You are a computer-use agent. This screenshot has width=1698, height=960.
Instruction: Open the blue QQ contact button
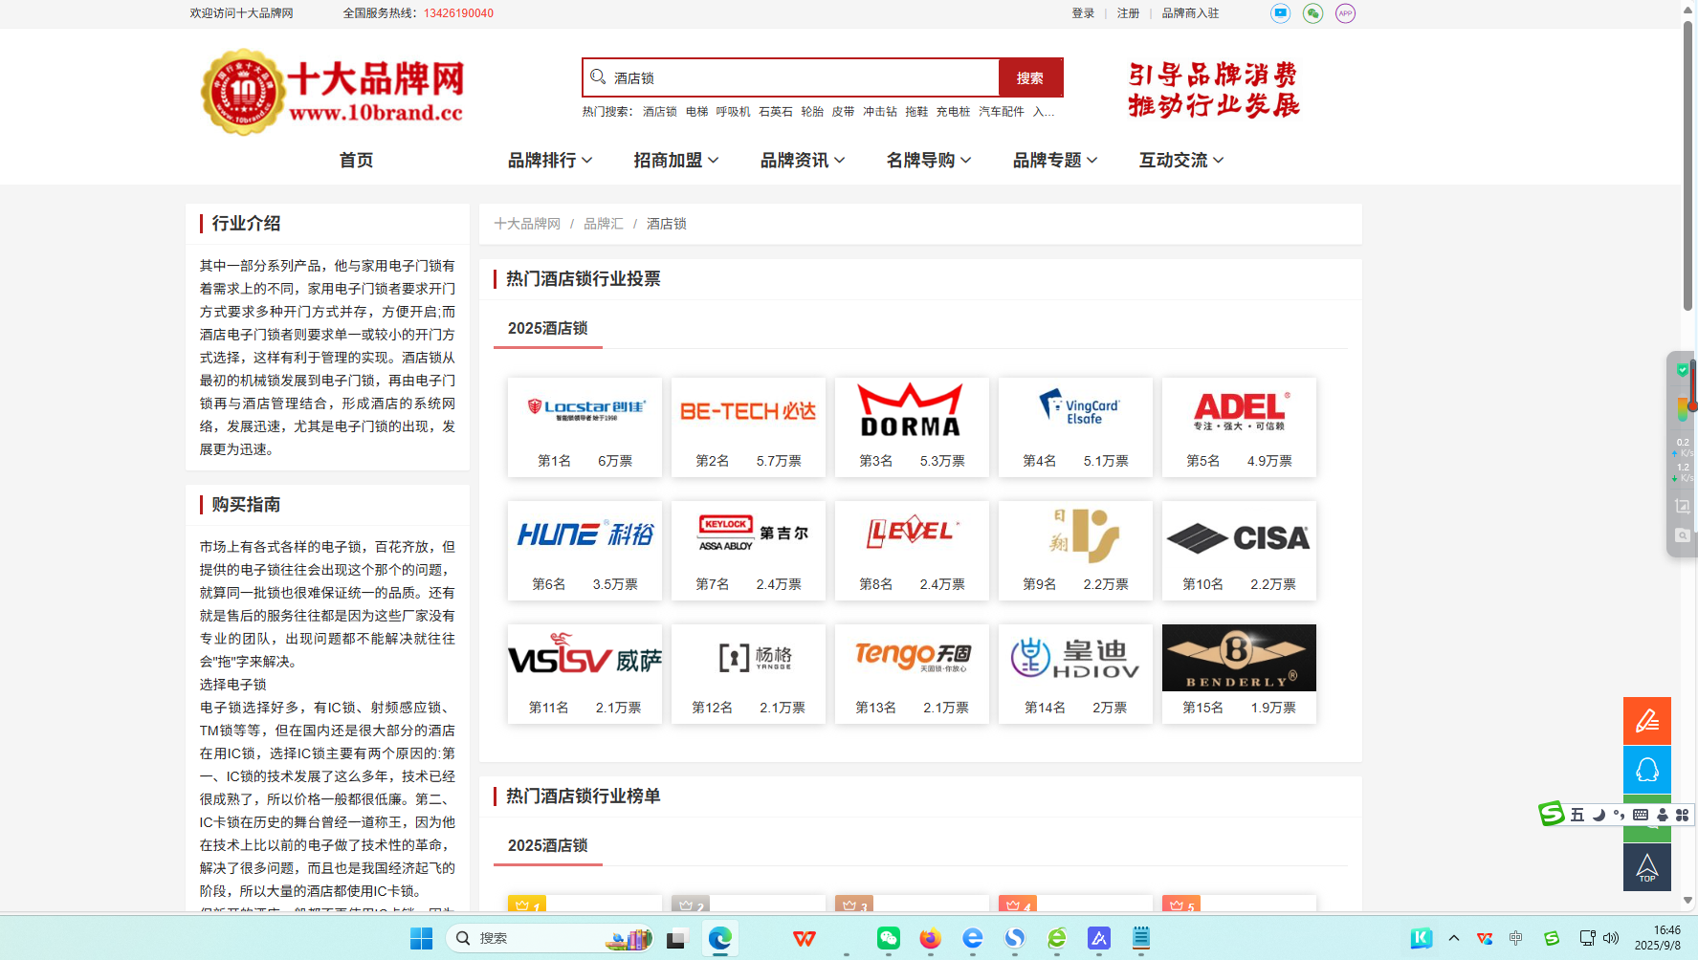1646,770
